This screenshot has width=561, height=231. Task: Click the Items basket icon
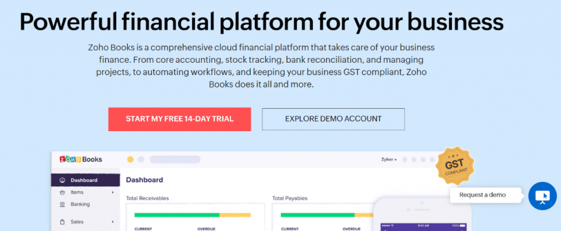pyautogui.click(x=62, y=192)
